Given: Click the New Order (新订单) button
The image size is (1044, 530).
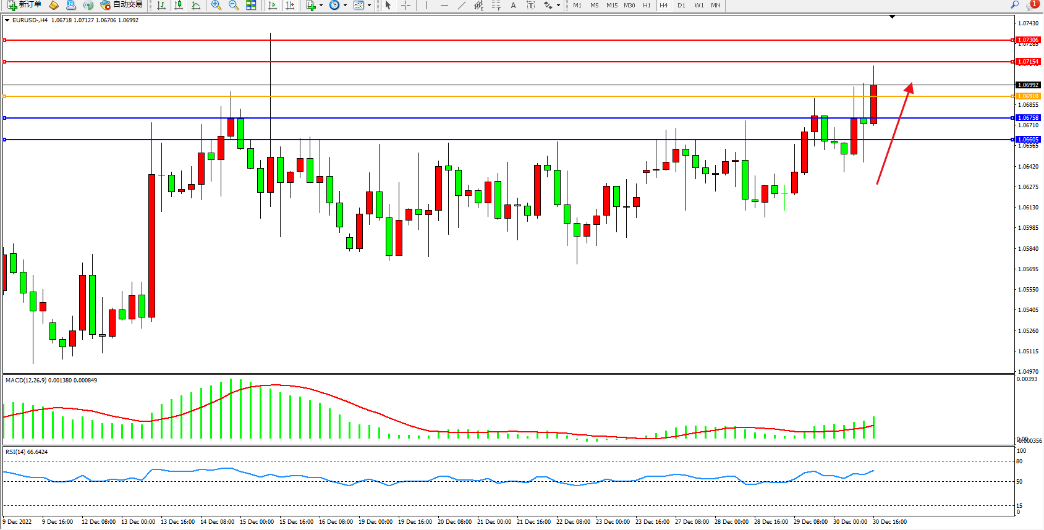Looking at the screenshot, I should (25, 5).
